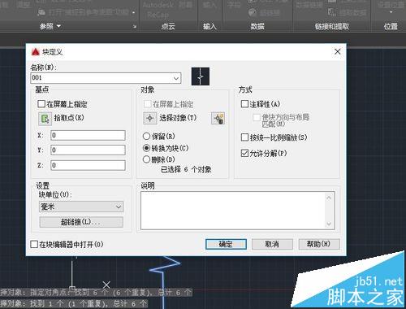Click the 点云 ribbon panel label

coord(168,26)
